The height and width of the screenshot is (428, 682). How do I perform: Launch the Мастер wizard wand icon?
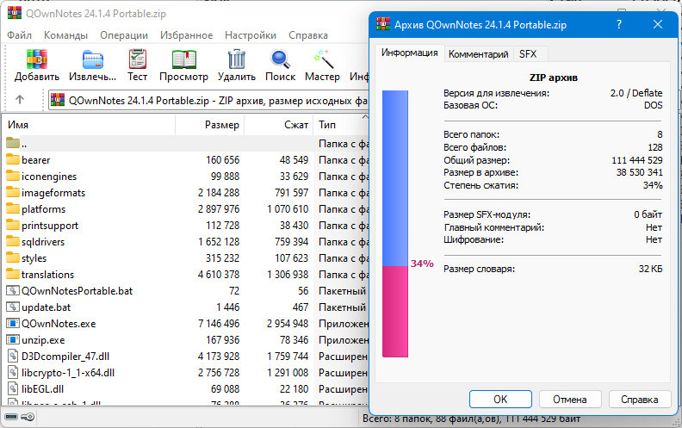[323, 59]
